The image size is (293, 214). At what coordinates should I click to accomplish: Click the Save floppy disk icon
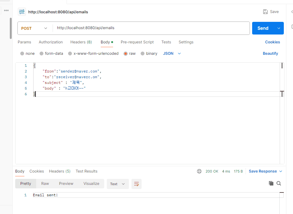pyautogui.click(x=265, y=12)
